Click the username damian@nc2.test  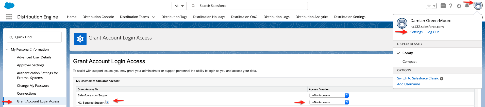pyautogui.click(x=108, y=81)
